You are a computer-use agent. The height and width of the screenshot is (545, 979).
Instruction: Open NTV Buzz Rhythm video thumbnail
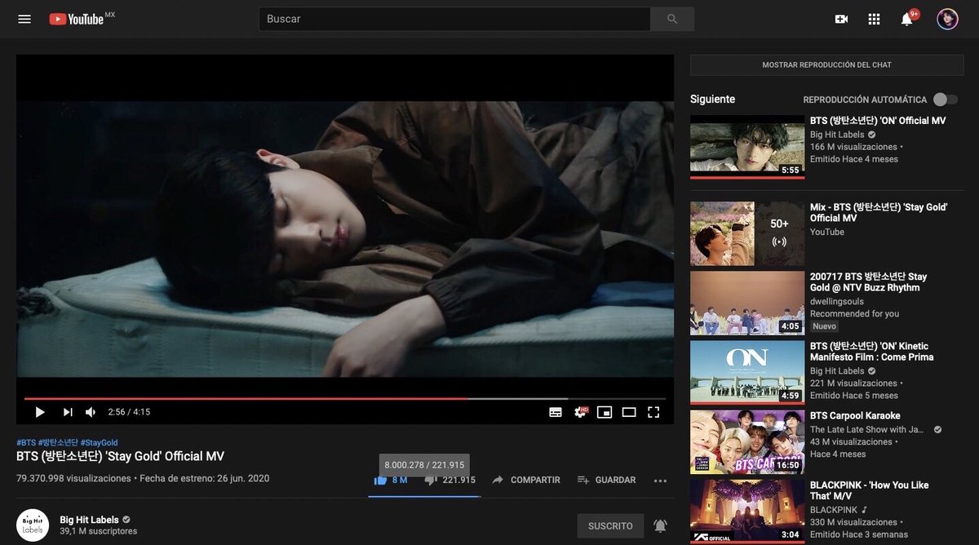(747, 303)
